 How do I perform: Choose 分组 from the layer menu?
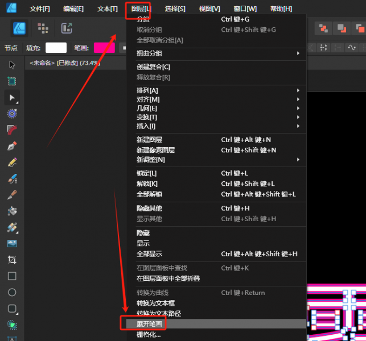[216, 19]
